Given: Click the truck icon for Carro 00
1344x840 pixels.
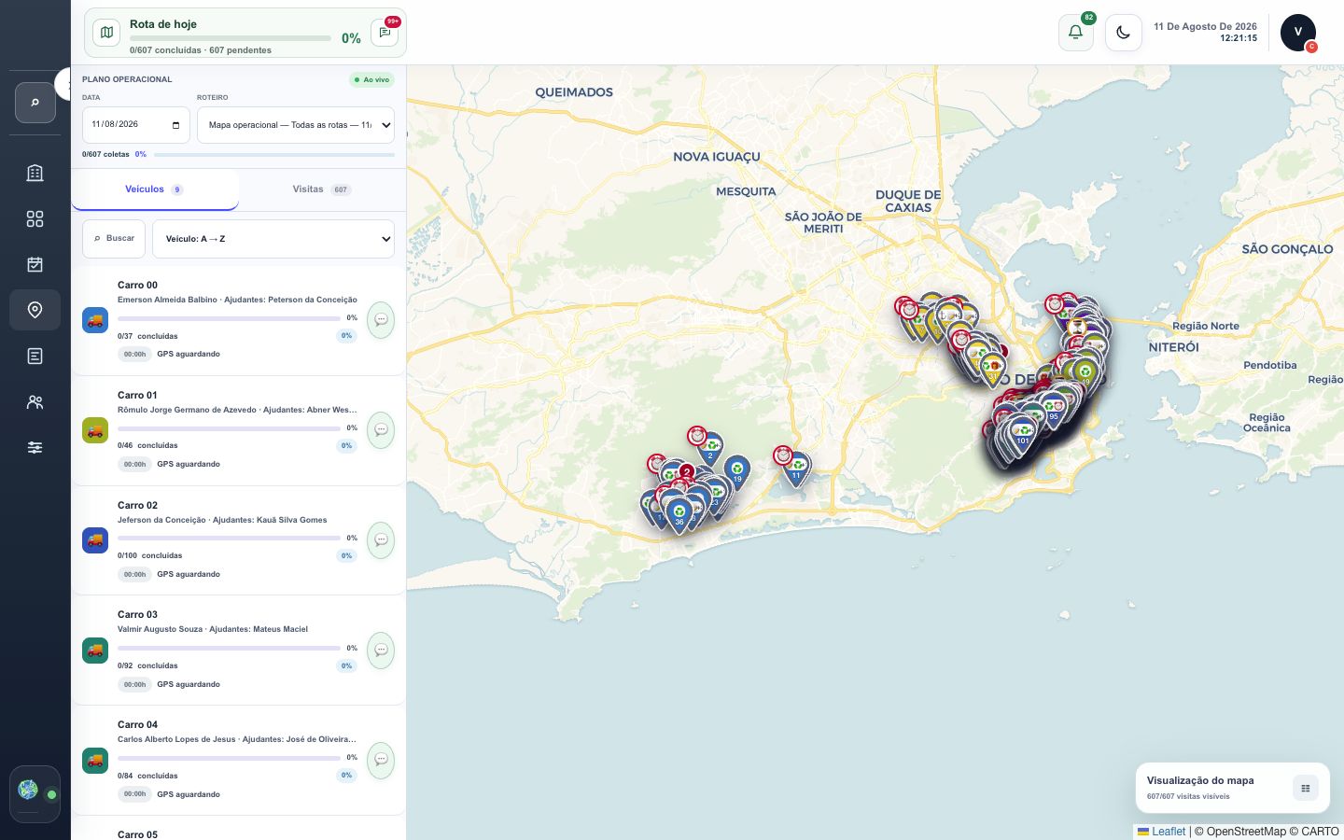Looking at the screenshot, I should pos(95,320).
